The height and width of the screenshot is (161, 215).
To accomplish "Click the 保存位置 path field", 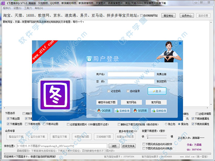I will [62, 146].
